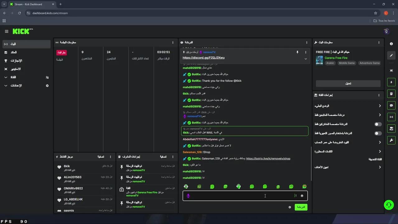398x224 pixels.
Task: Toggle the broadcast signal widget in right sidebar
Action: click(391, 117)
